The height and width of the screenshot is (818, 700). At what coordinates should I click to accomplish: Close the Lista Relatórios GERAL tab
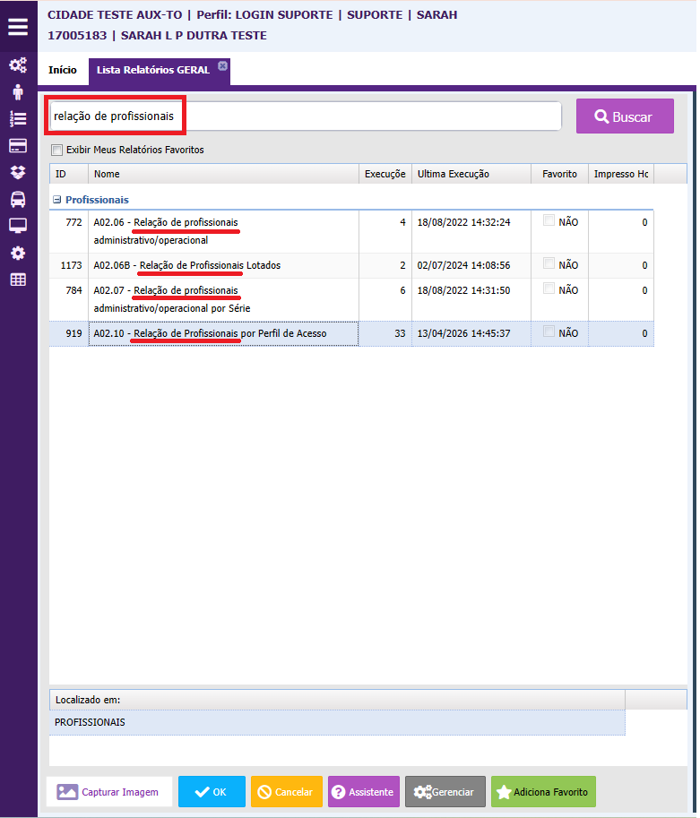[222, 65]
